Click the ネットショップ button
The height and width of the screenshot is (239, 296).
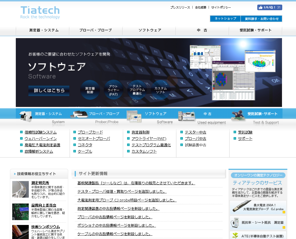(225, 18)
